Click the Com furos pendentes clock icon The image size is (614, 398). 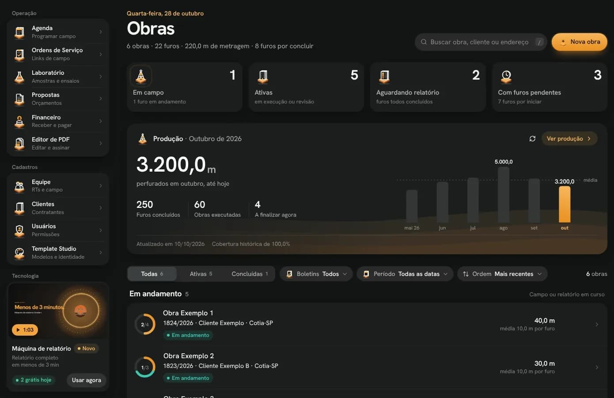(x=506, y=77)
